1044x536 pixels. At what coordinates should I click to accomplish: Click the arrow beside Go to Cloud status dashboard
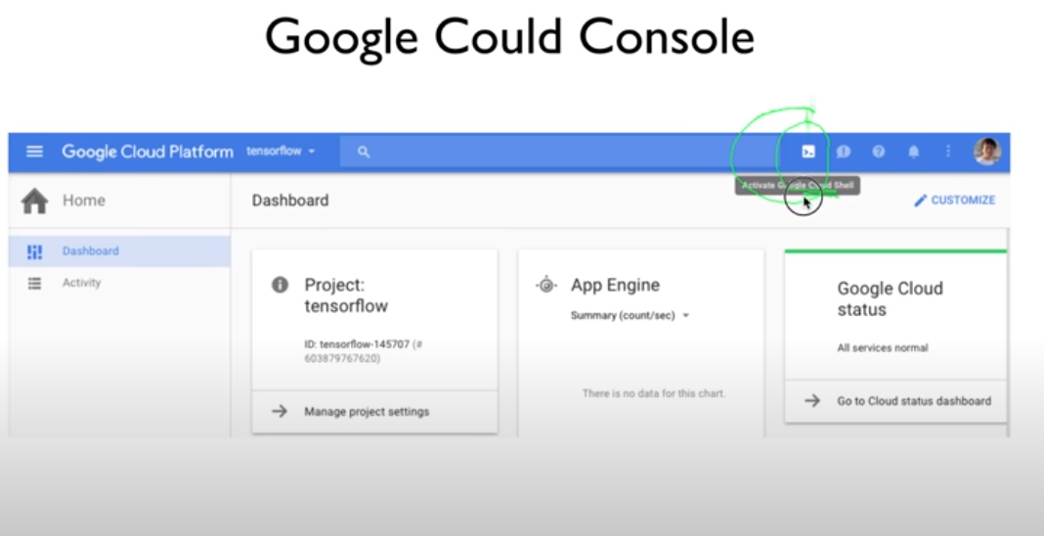tap(812, 401)
